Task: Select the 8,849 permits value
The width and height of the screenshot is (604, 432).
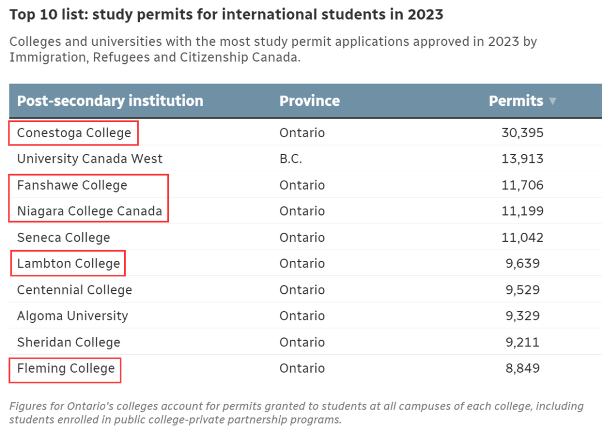Action: point(522,368)
